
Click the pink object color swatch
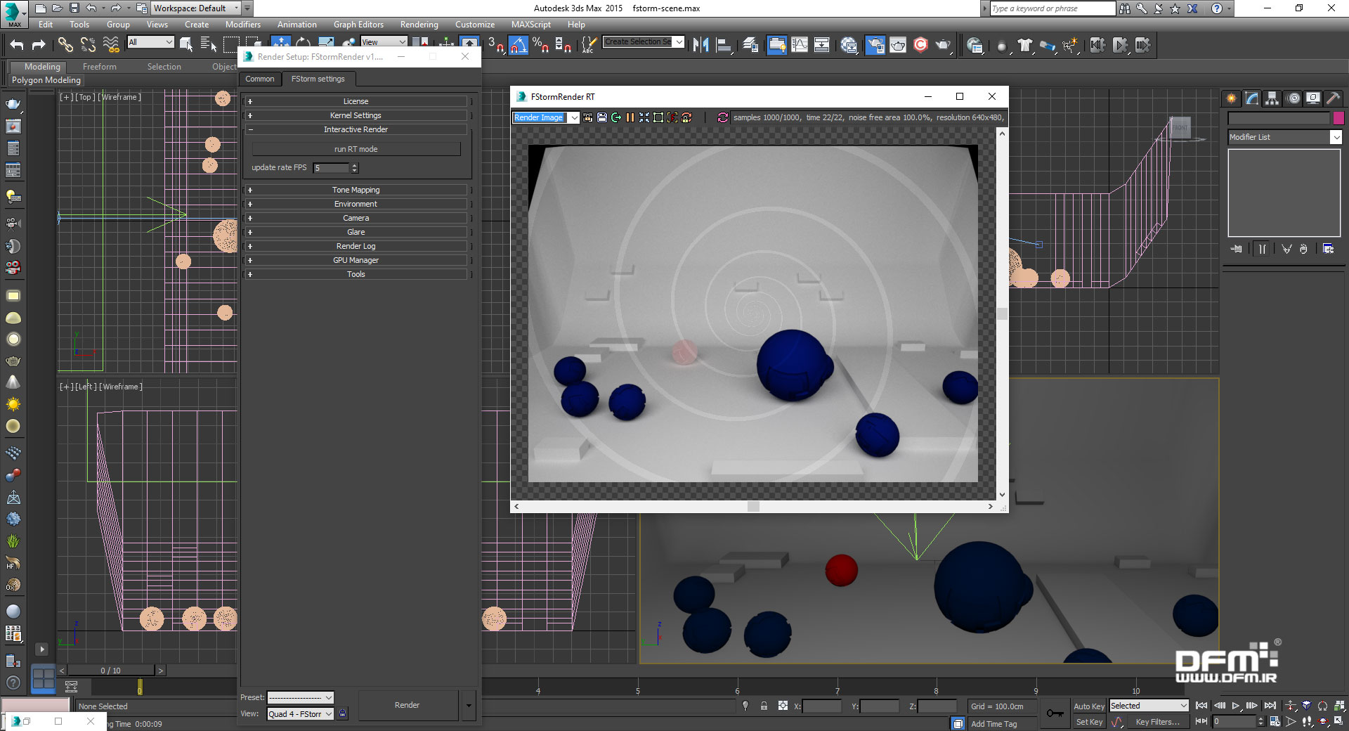coord(1338,118)
